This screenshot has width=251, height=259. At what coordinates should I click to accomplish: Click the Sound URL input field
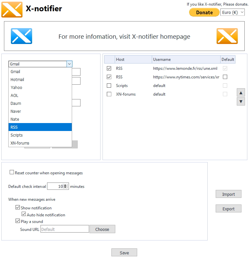[65, 229]
